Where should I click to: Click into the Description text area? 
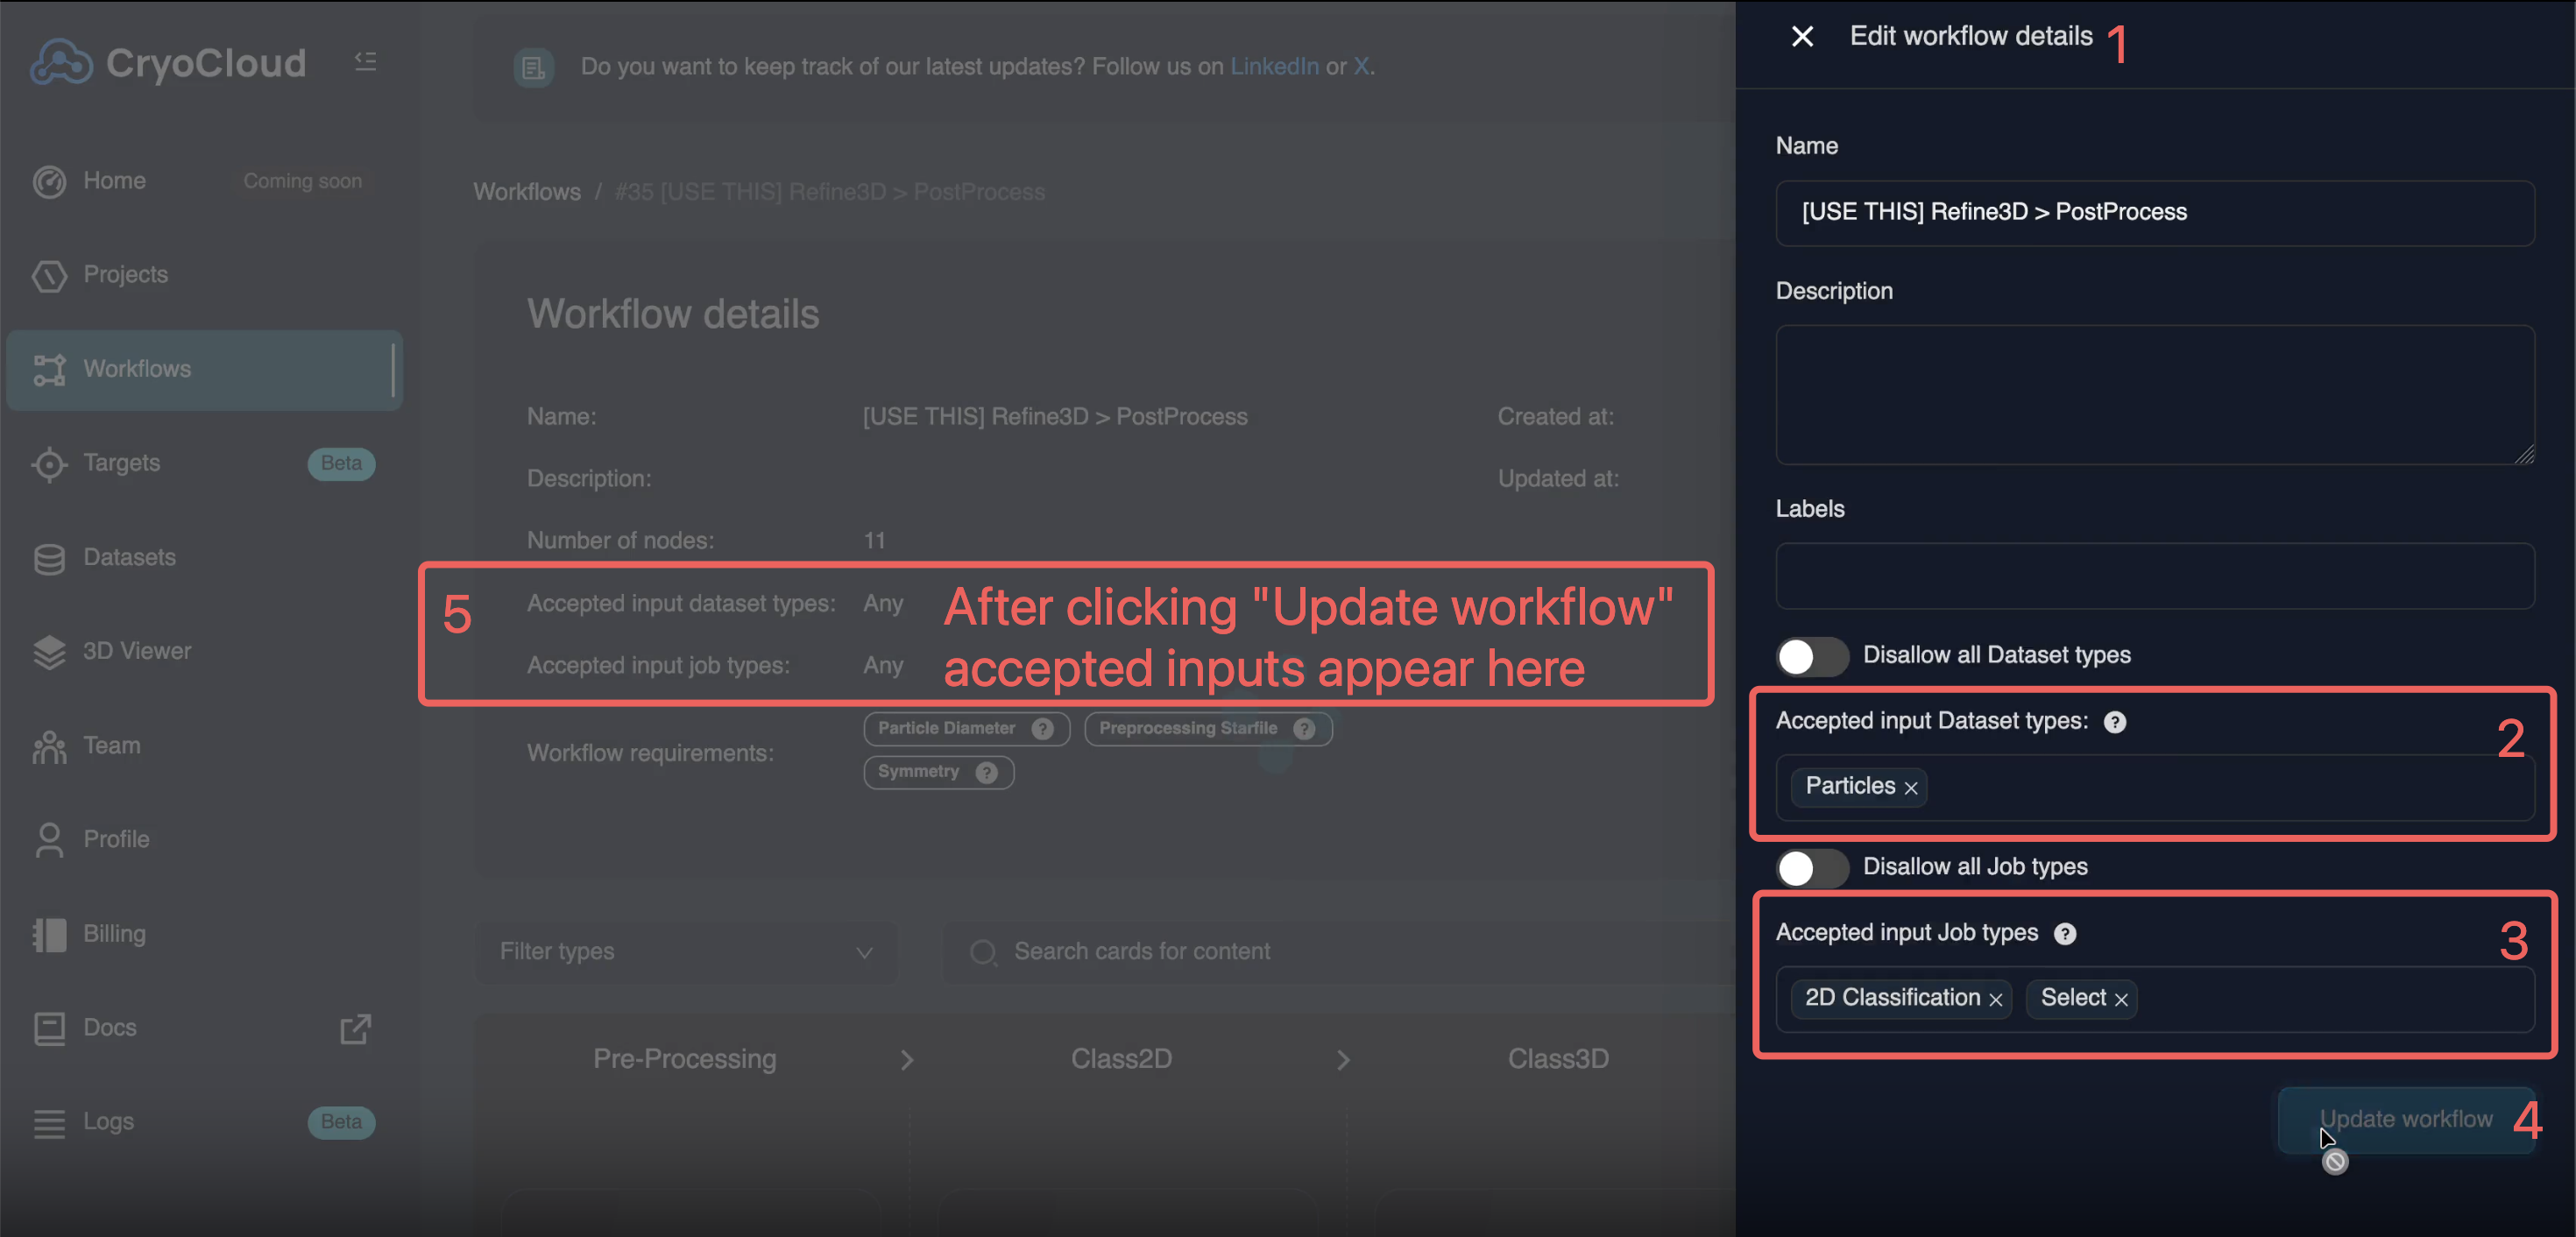click(2154, 394)
